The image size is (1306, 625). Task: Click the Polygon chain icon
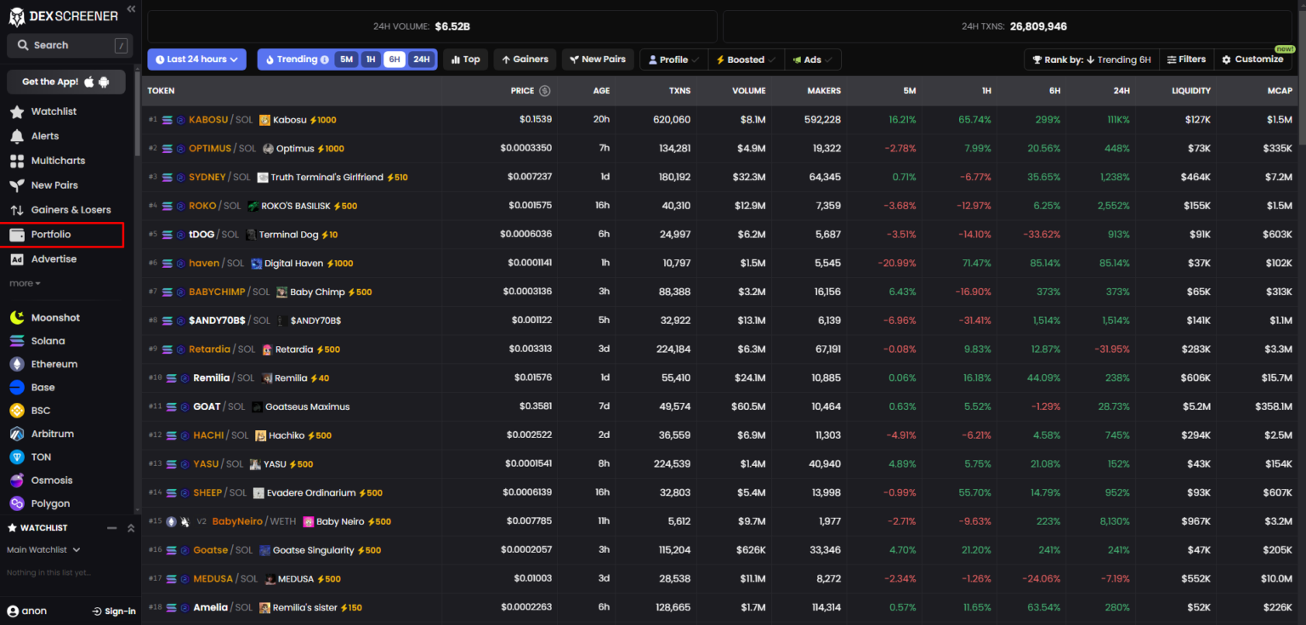coord(16,503)
